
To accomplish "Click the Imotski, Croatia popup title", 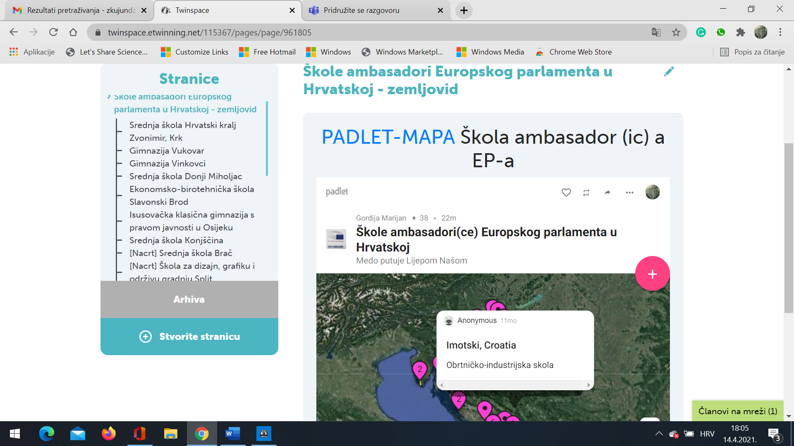I will [x=481, y=345].
